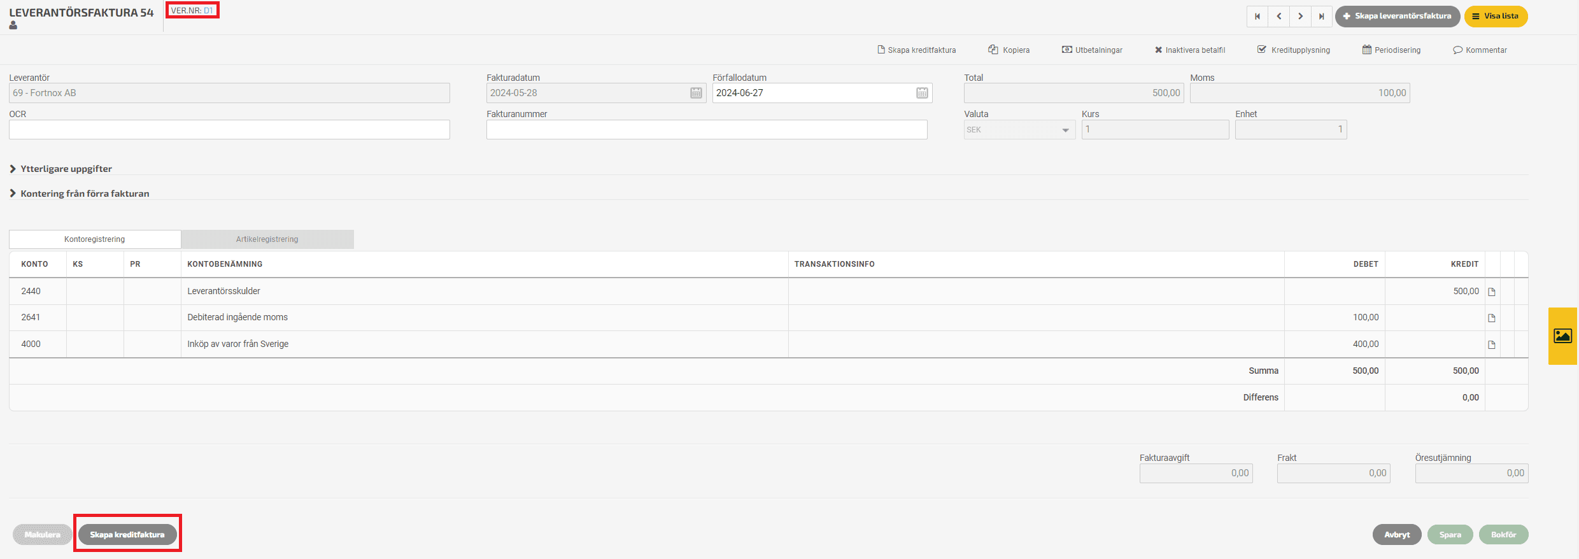Click Skapa kreditfaktura in top toolbar

tap(917, 50)
